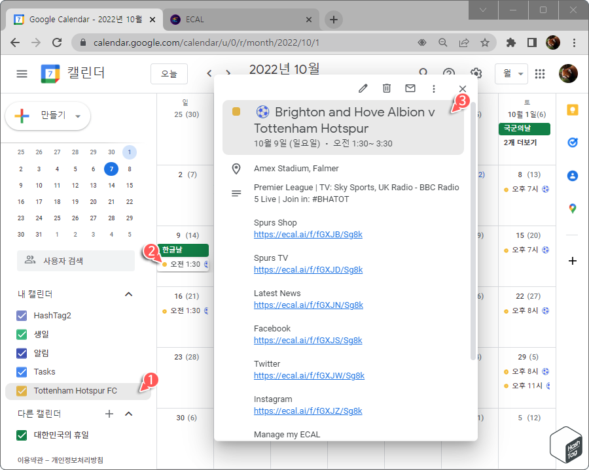
Task: Edit the Brighton v Tottenham event with pencil icon
Action: 363,88
